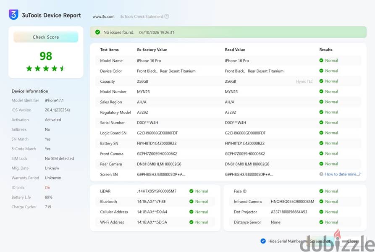Click the Read Value Rear Camera DN8H8M0HLMH00002G6
This screenshot has width=375, height=252.
[247, 164]
